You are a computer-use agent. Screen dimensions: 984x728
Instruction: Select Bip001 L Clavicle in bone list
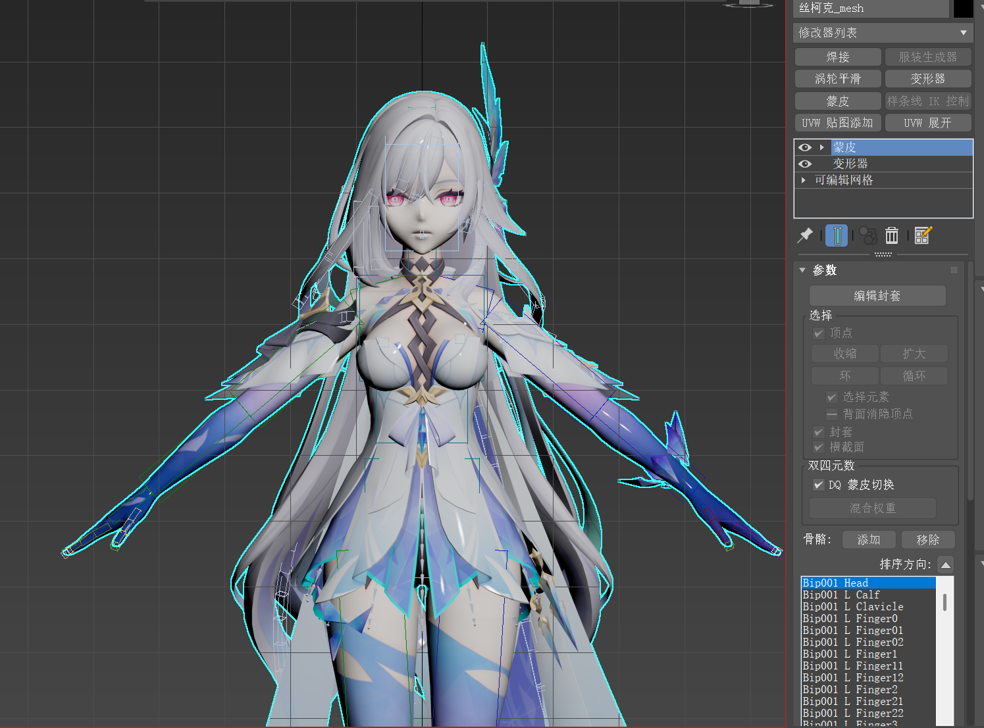(853, 606)
